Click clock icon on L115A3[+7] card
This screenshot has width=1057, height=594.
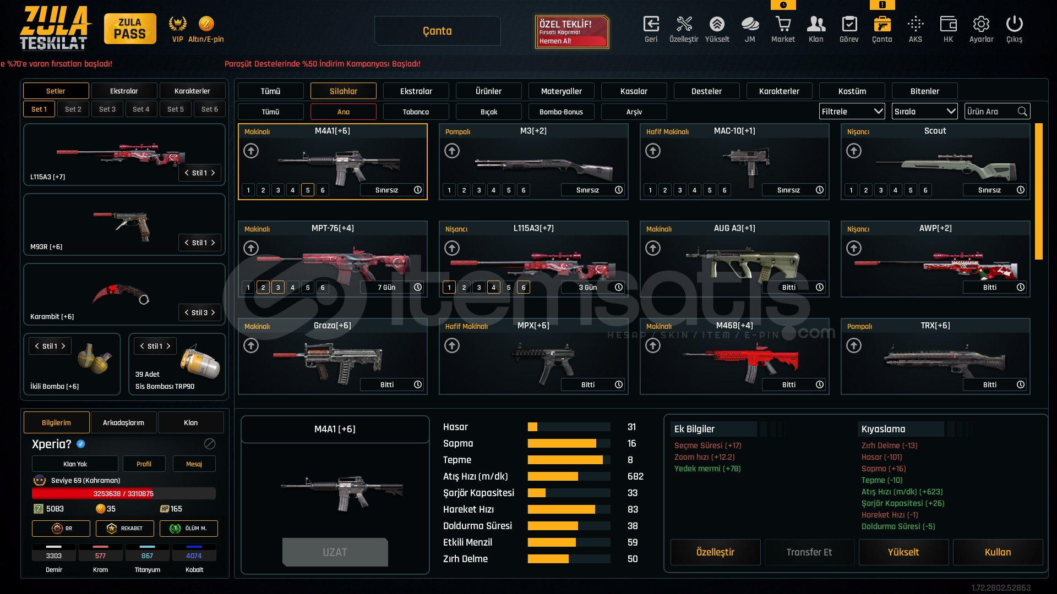pyautogui.click(x=619, y=287)
